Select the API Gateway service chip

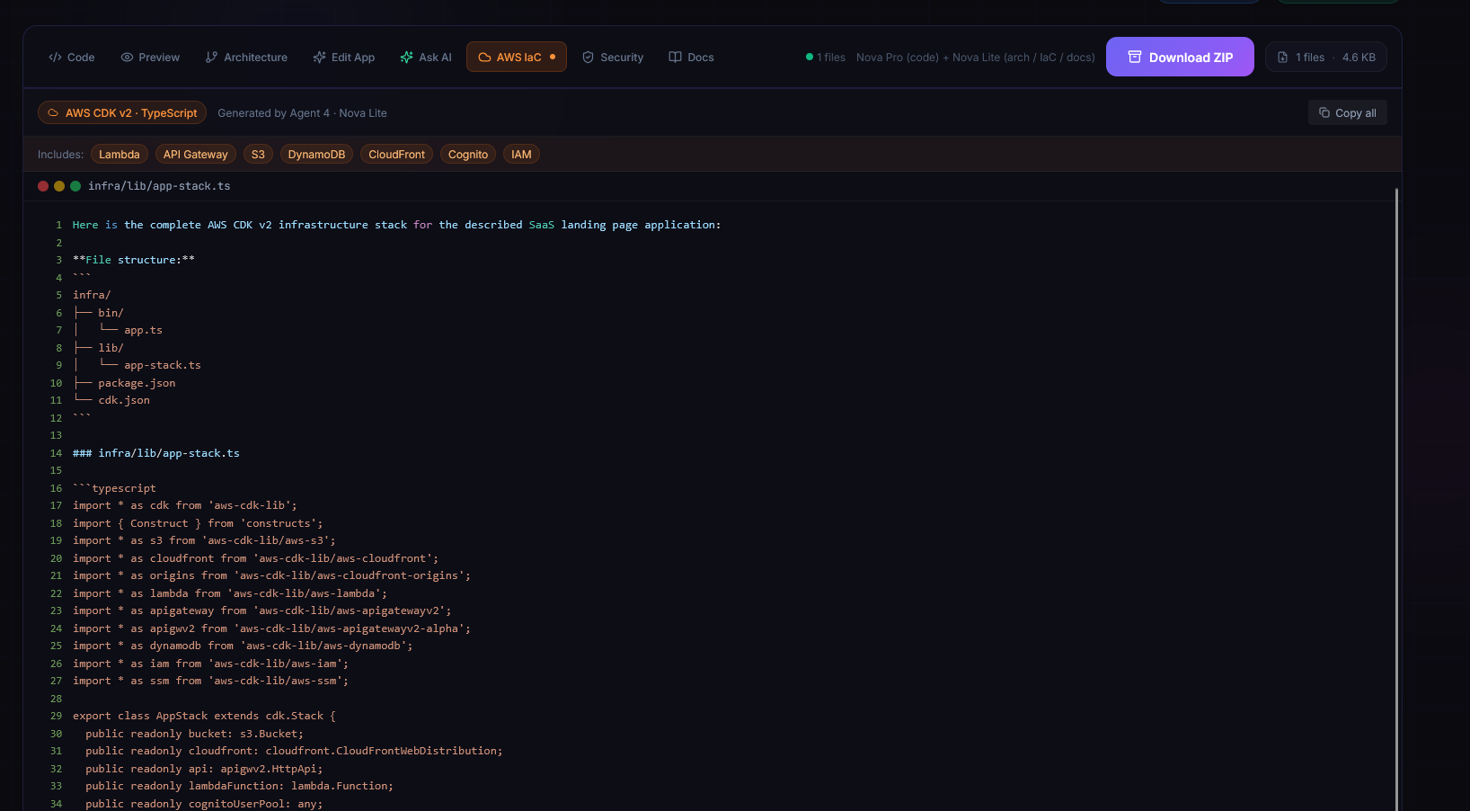[196, 155]
